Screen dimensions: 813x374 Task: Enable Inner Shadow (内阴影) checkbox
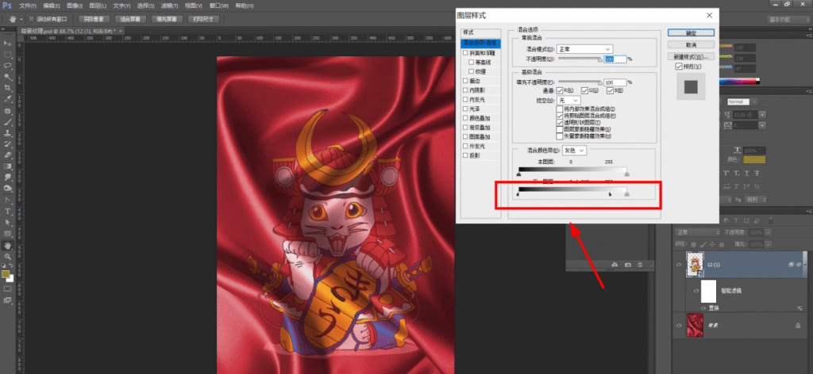pos(465,90)
